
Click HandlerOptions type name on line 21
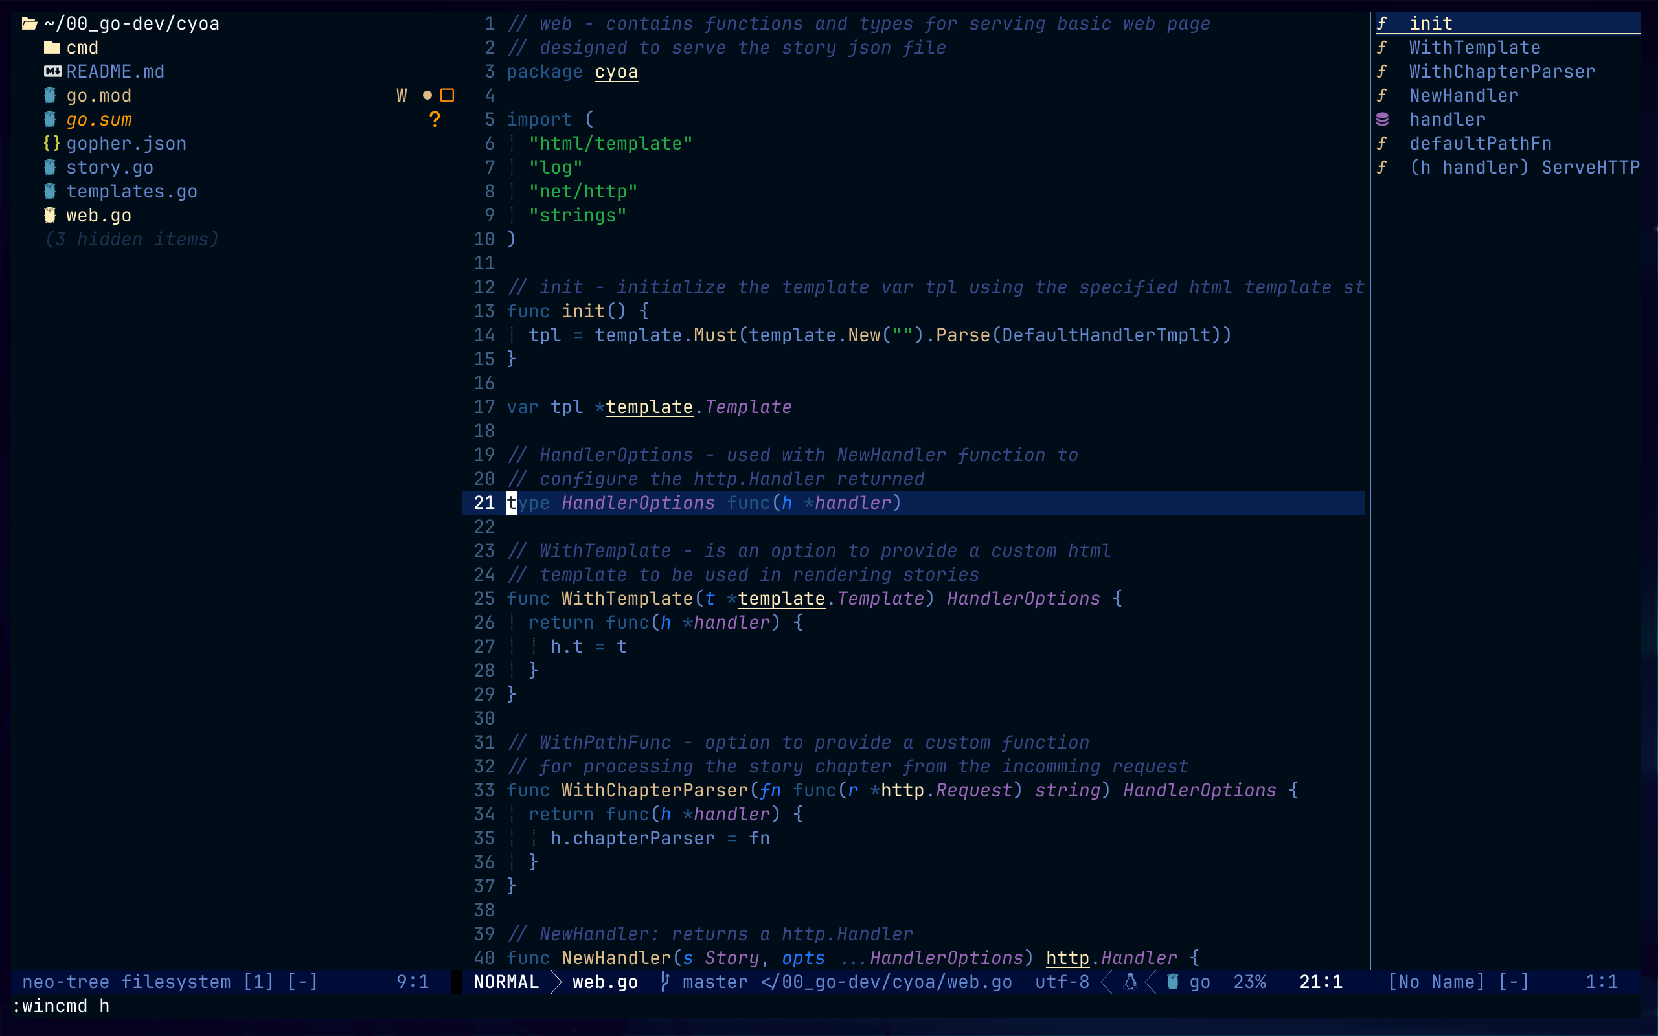(638, 503)
